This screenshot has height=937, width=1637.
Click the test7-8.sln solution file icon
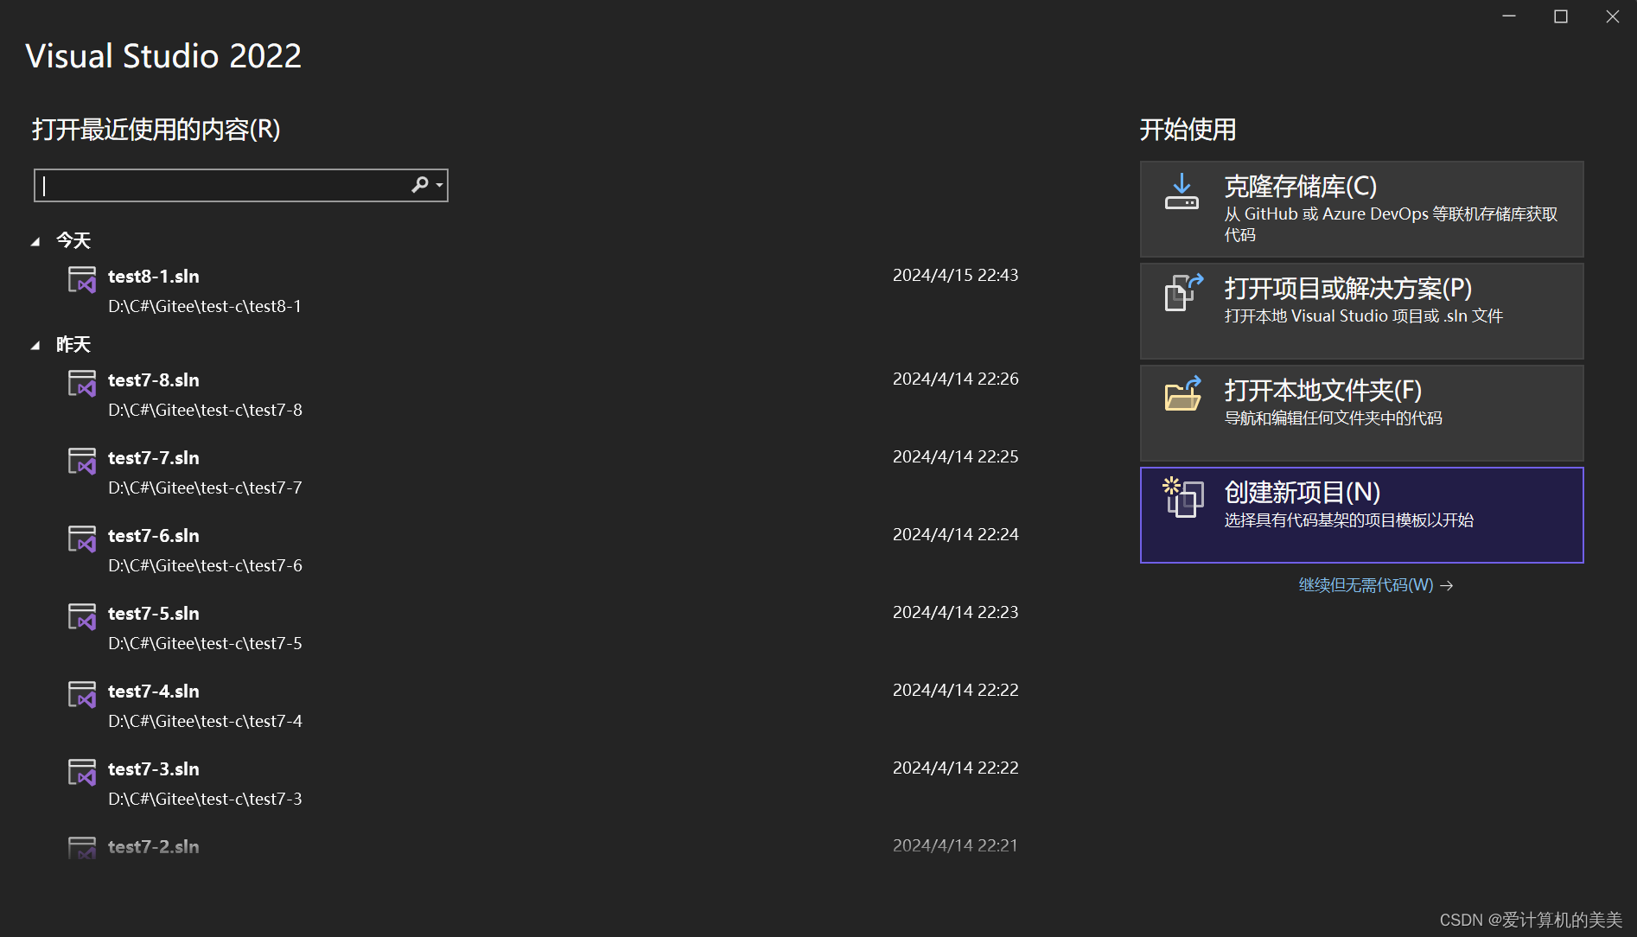[x=82, y=384]
